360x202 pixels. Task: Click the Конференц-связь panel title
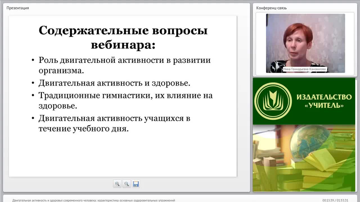pos(271,8)
